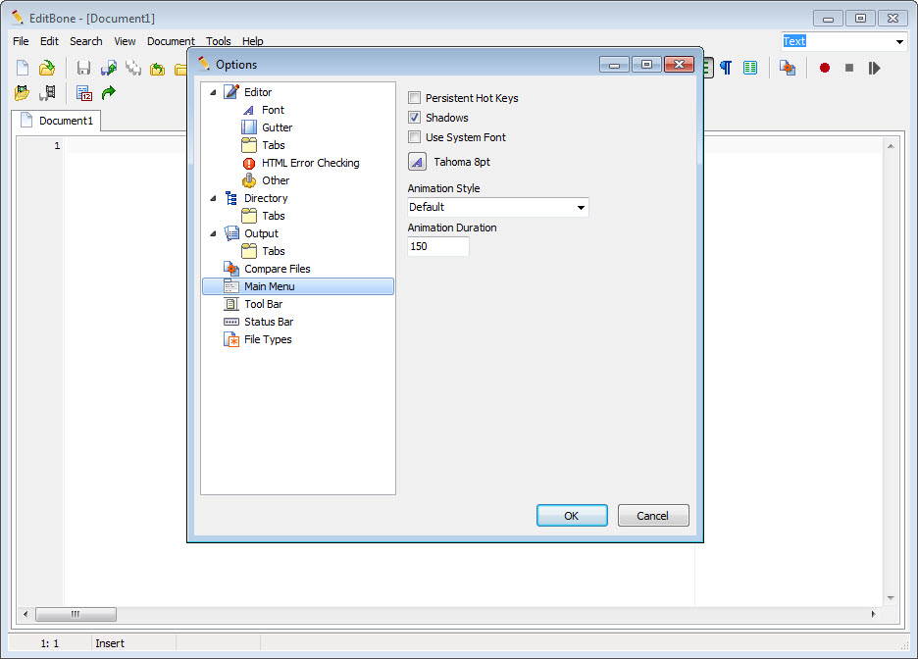Image resolution: width=918 pixels, height=659 pixels.
Task: Select the Directory node in tree
Action: click(265, 198)
